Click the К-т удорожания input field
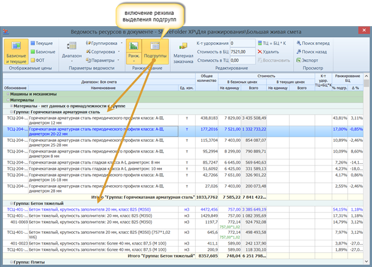 243,43
